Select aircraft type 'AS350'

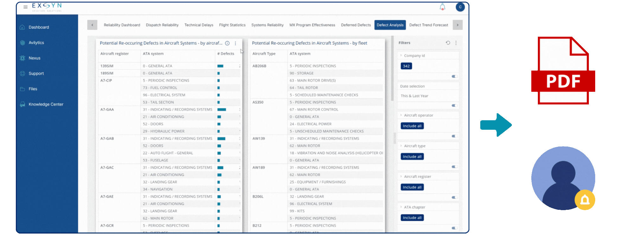[258, 102]
